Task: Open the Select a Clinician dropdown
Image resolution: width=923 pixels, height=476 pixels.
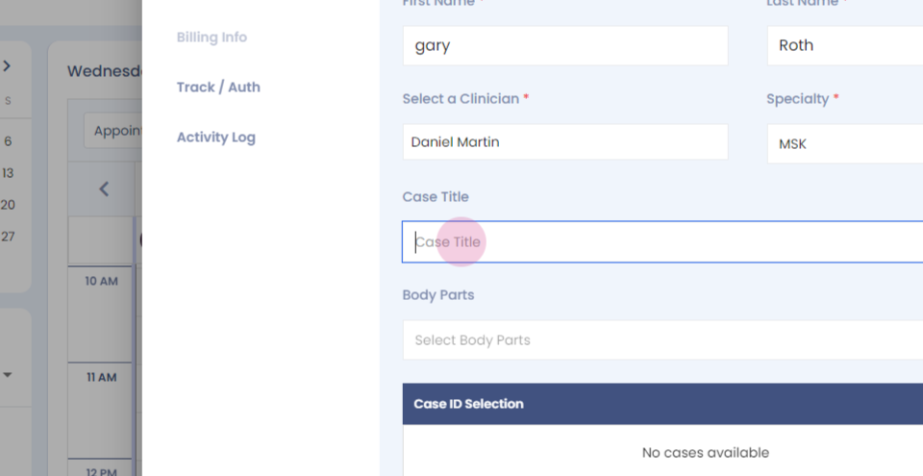Action: click(x=564, y=142)
